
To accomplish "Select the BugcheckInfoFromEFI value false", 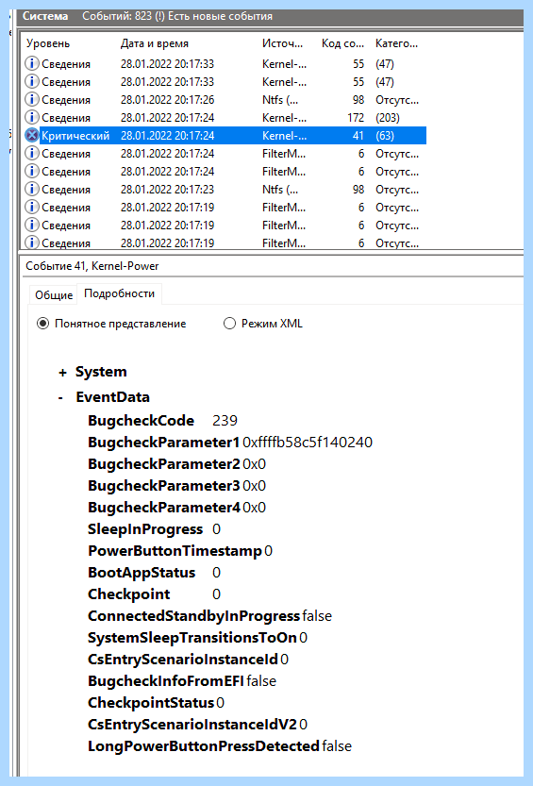I will tap(261, 680).
